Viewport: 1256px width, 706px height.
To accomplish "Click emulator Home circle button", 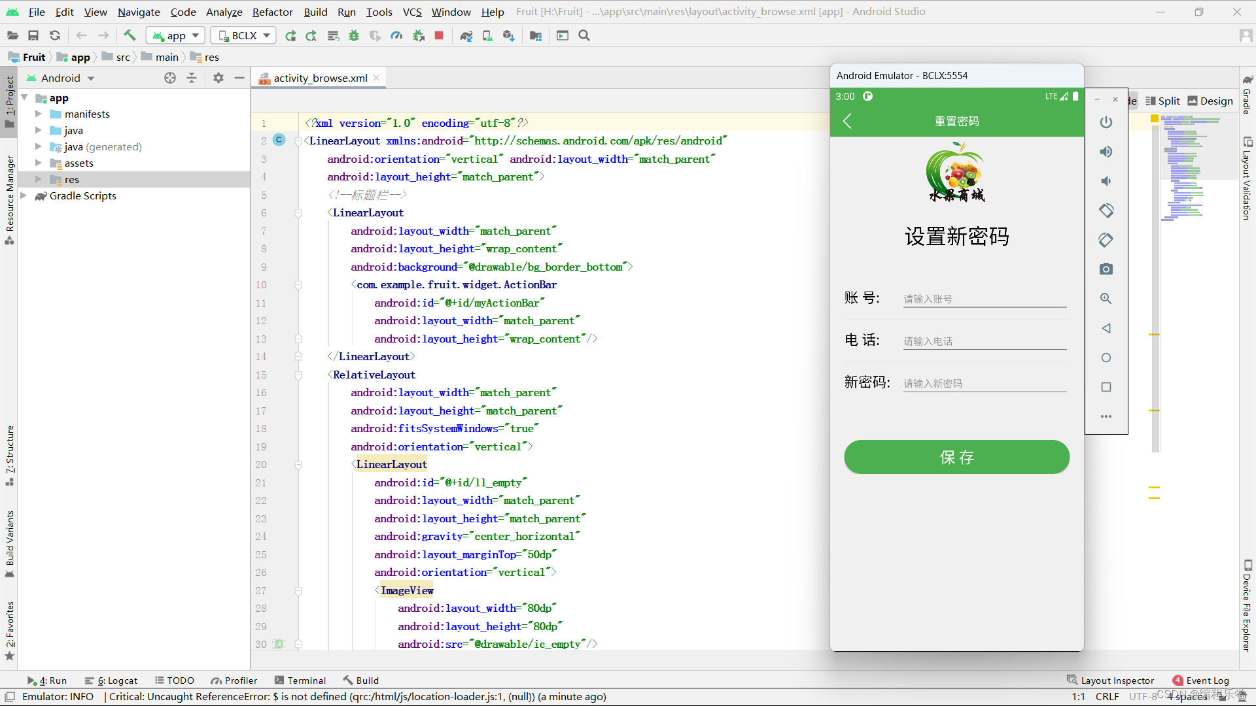I will pyautogui.click(x=1106, y=358).
